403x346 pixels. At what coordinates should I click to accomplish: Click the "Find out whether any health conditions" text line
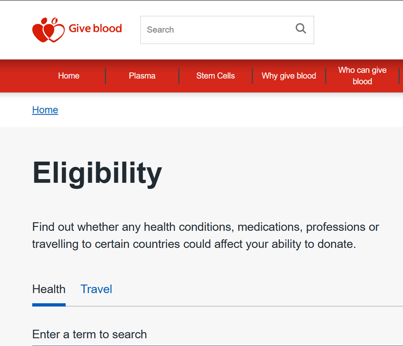205,227
